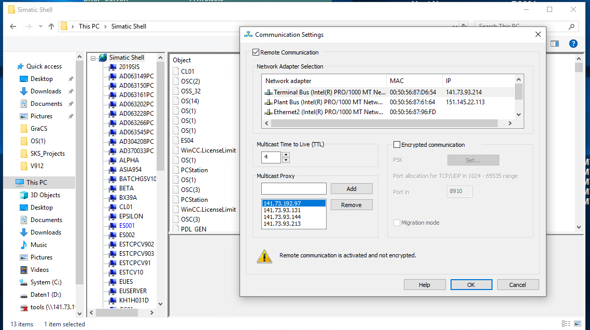The image size is (590, 330).
Task: Click the 2019SIS computer icon in tree
Action: [113, 67]
